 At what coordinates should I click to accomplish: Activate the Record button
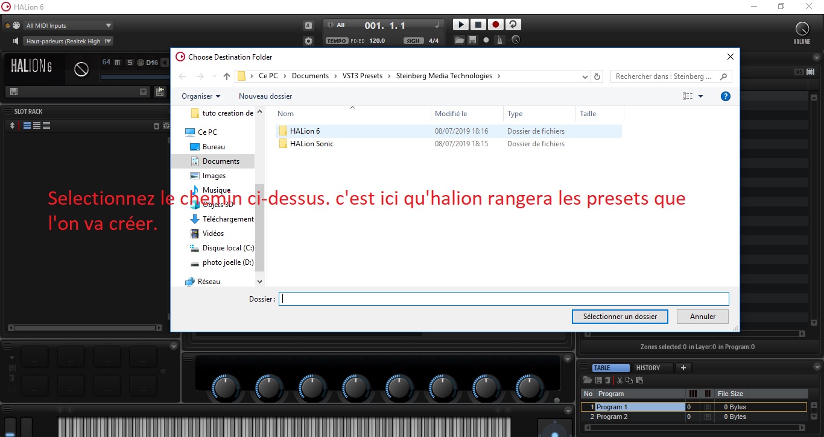[x=495, y=25]
